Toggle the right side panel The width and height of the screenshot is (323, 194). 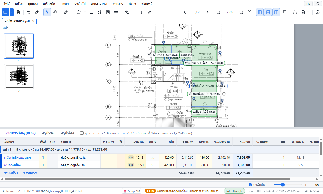tap(276, 12)
